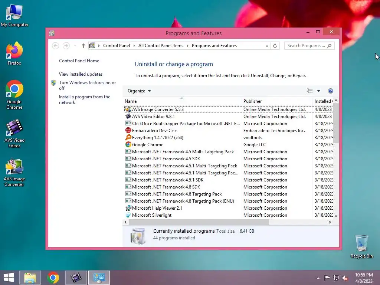Sort by the Publisher column header

276,101
